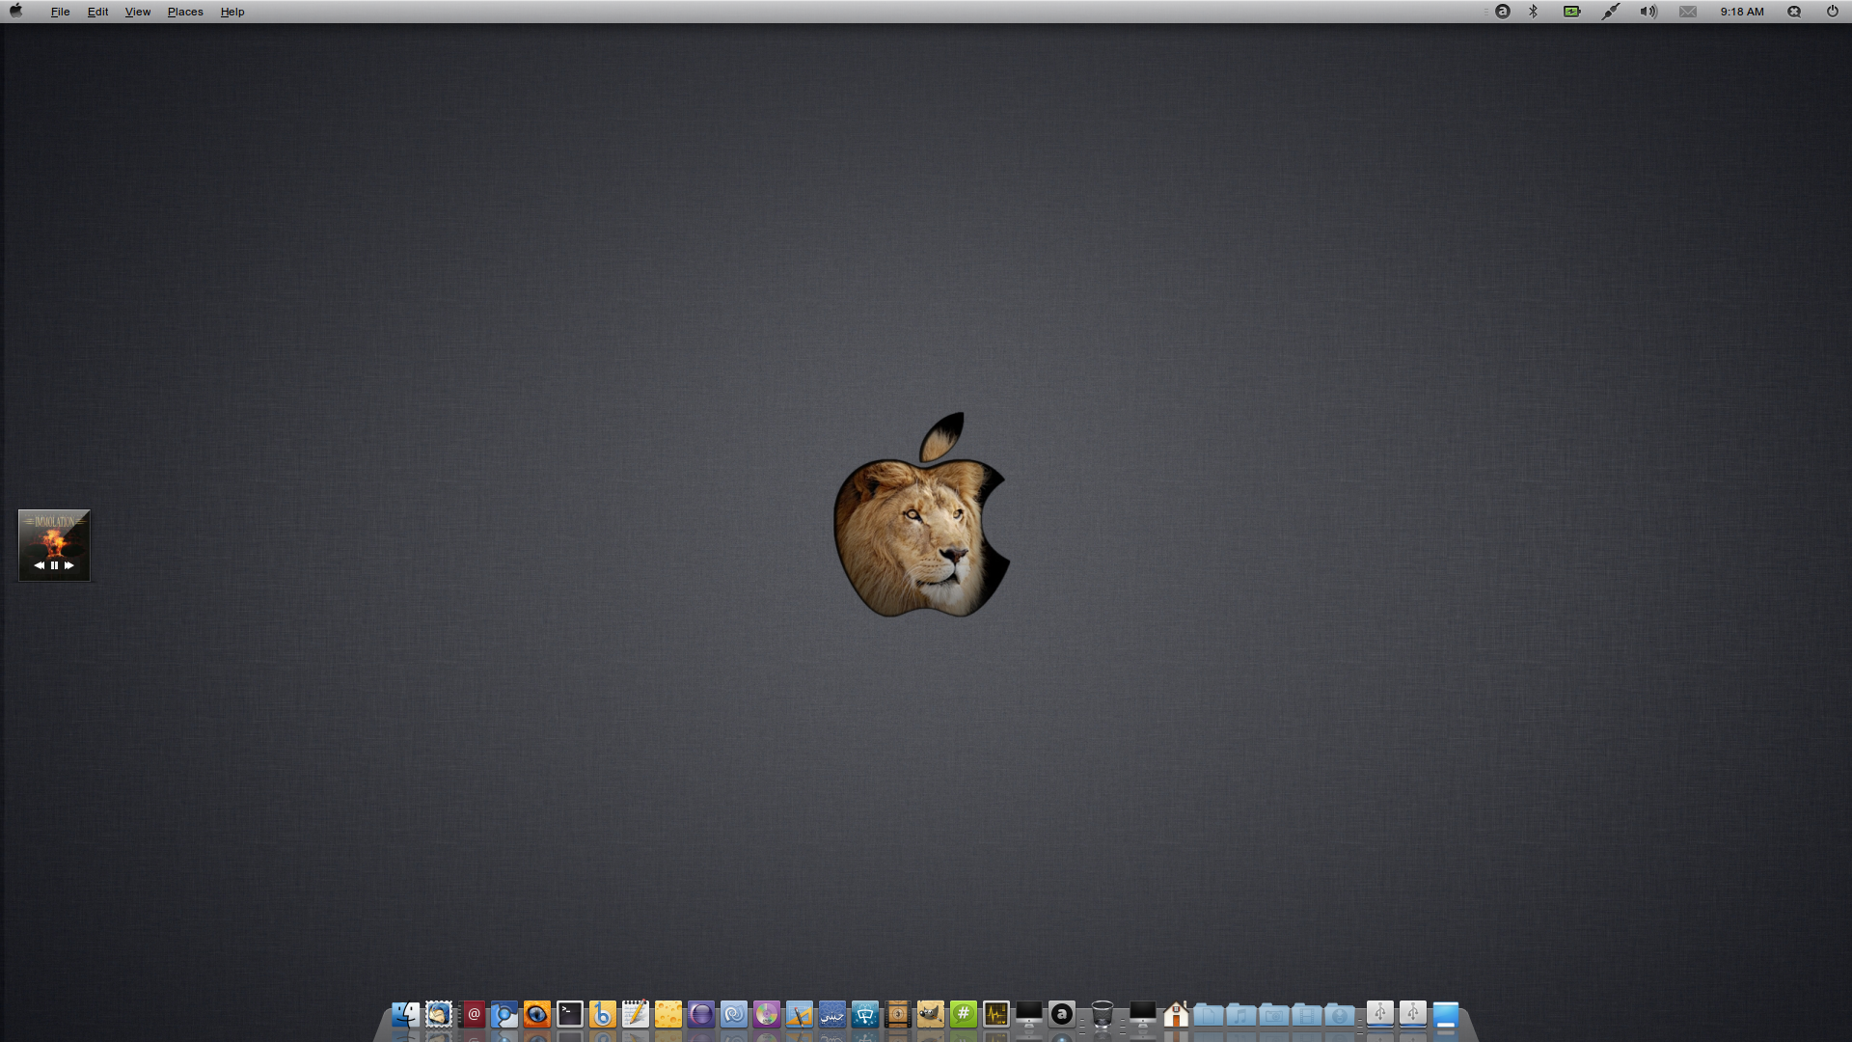Viewport: 1852px width, 1042px height.
Task: Open the Apple logo menu
Action: (15, 11)
